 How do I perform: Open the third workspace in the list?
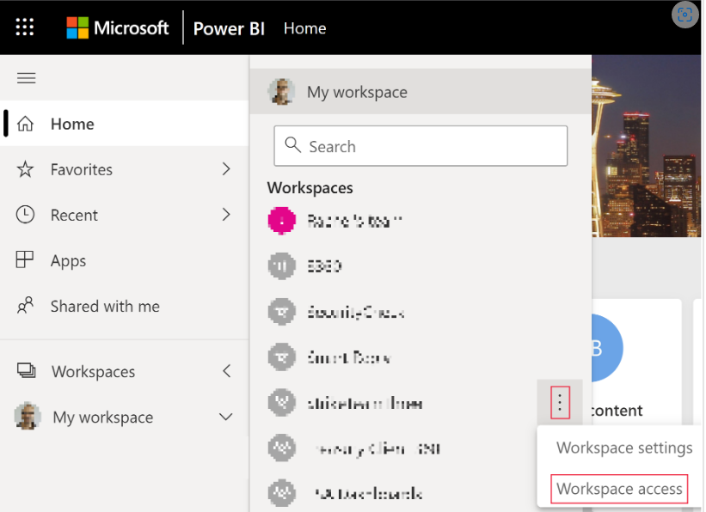click(421, 312)
